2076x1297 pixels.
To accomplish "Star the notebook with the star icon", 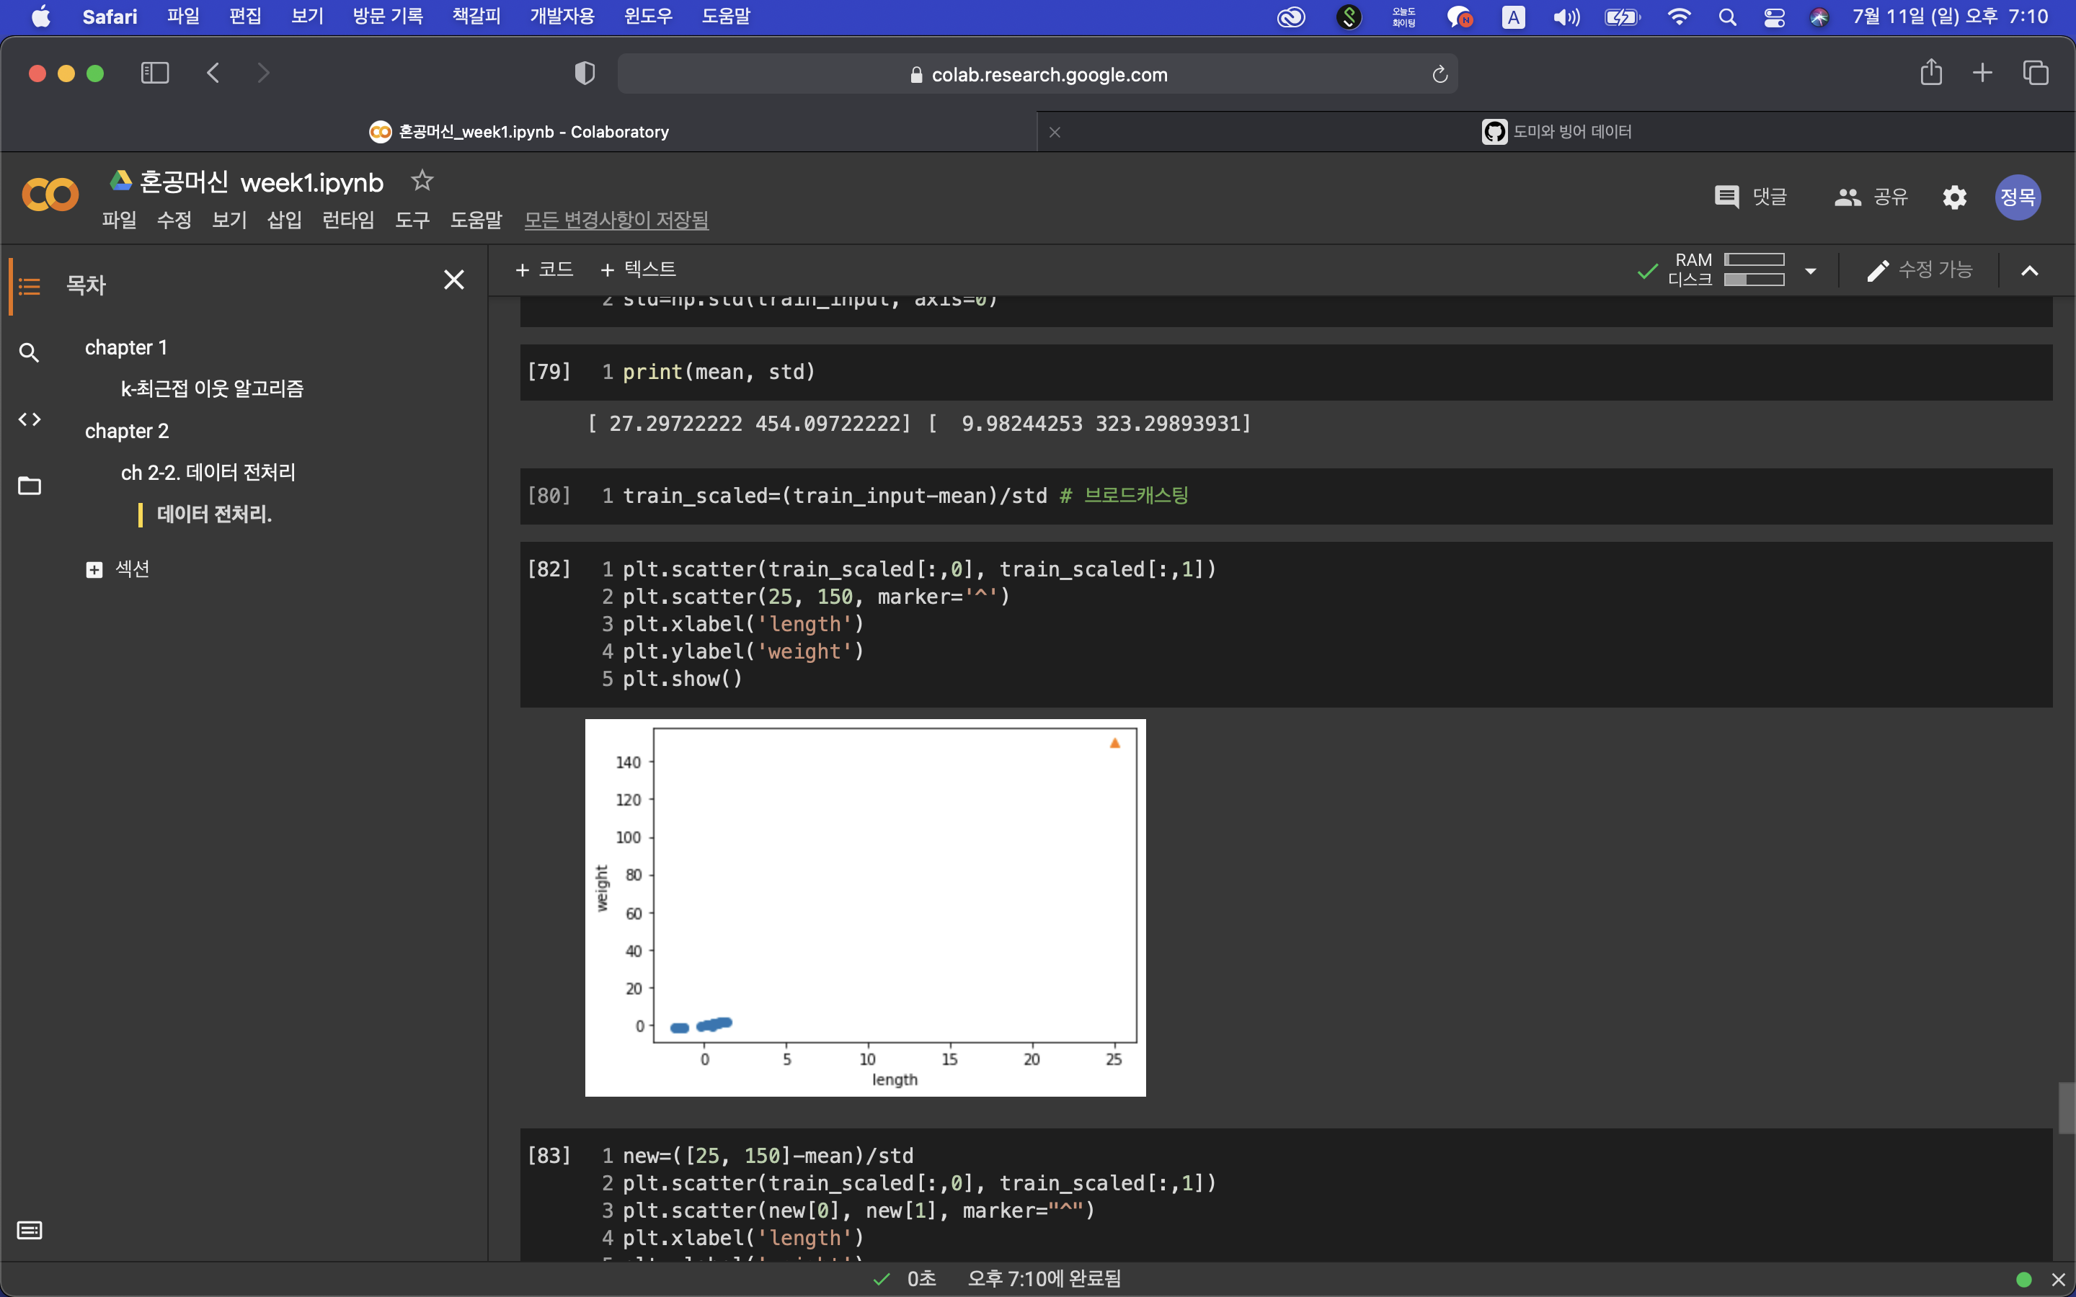I will [x=421, y=181].
